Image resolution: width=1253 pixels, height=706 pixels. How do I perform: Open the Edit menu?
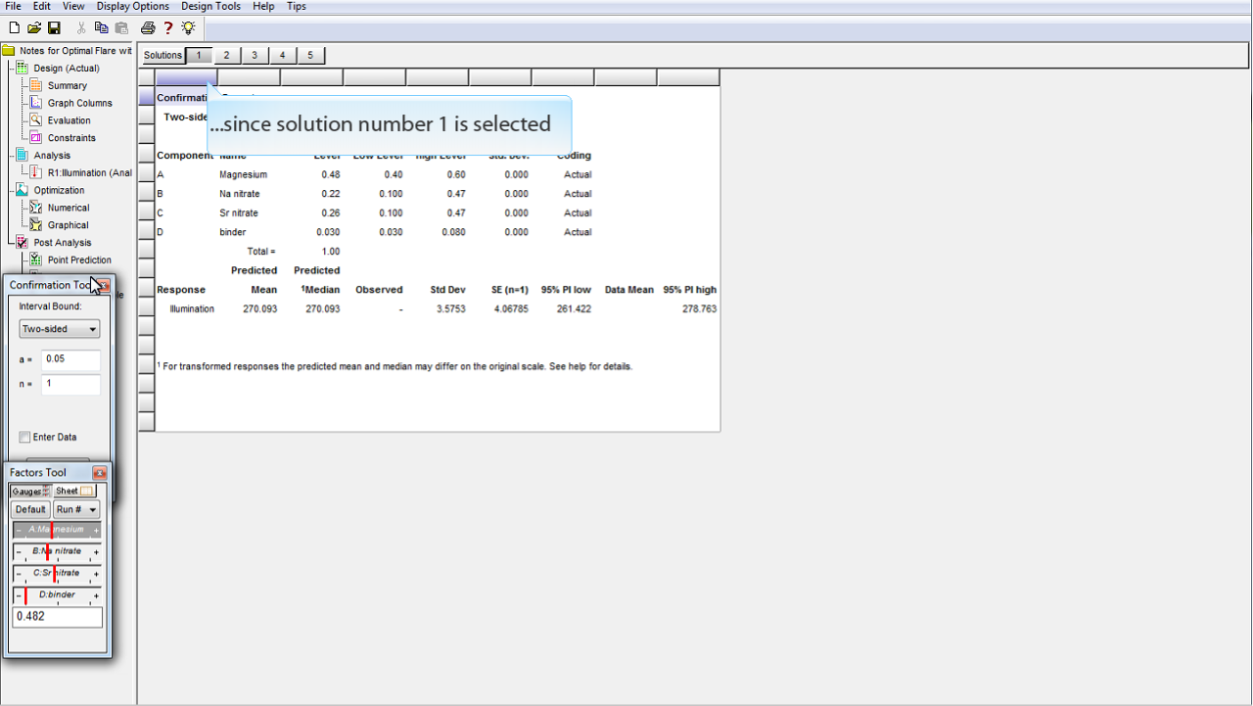click(x=42, y=6)
